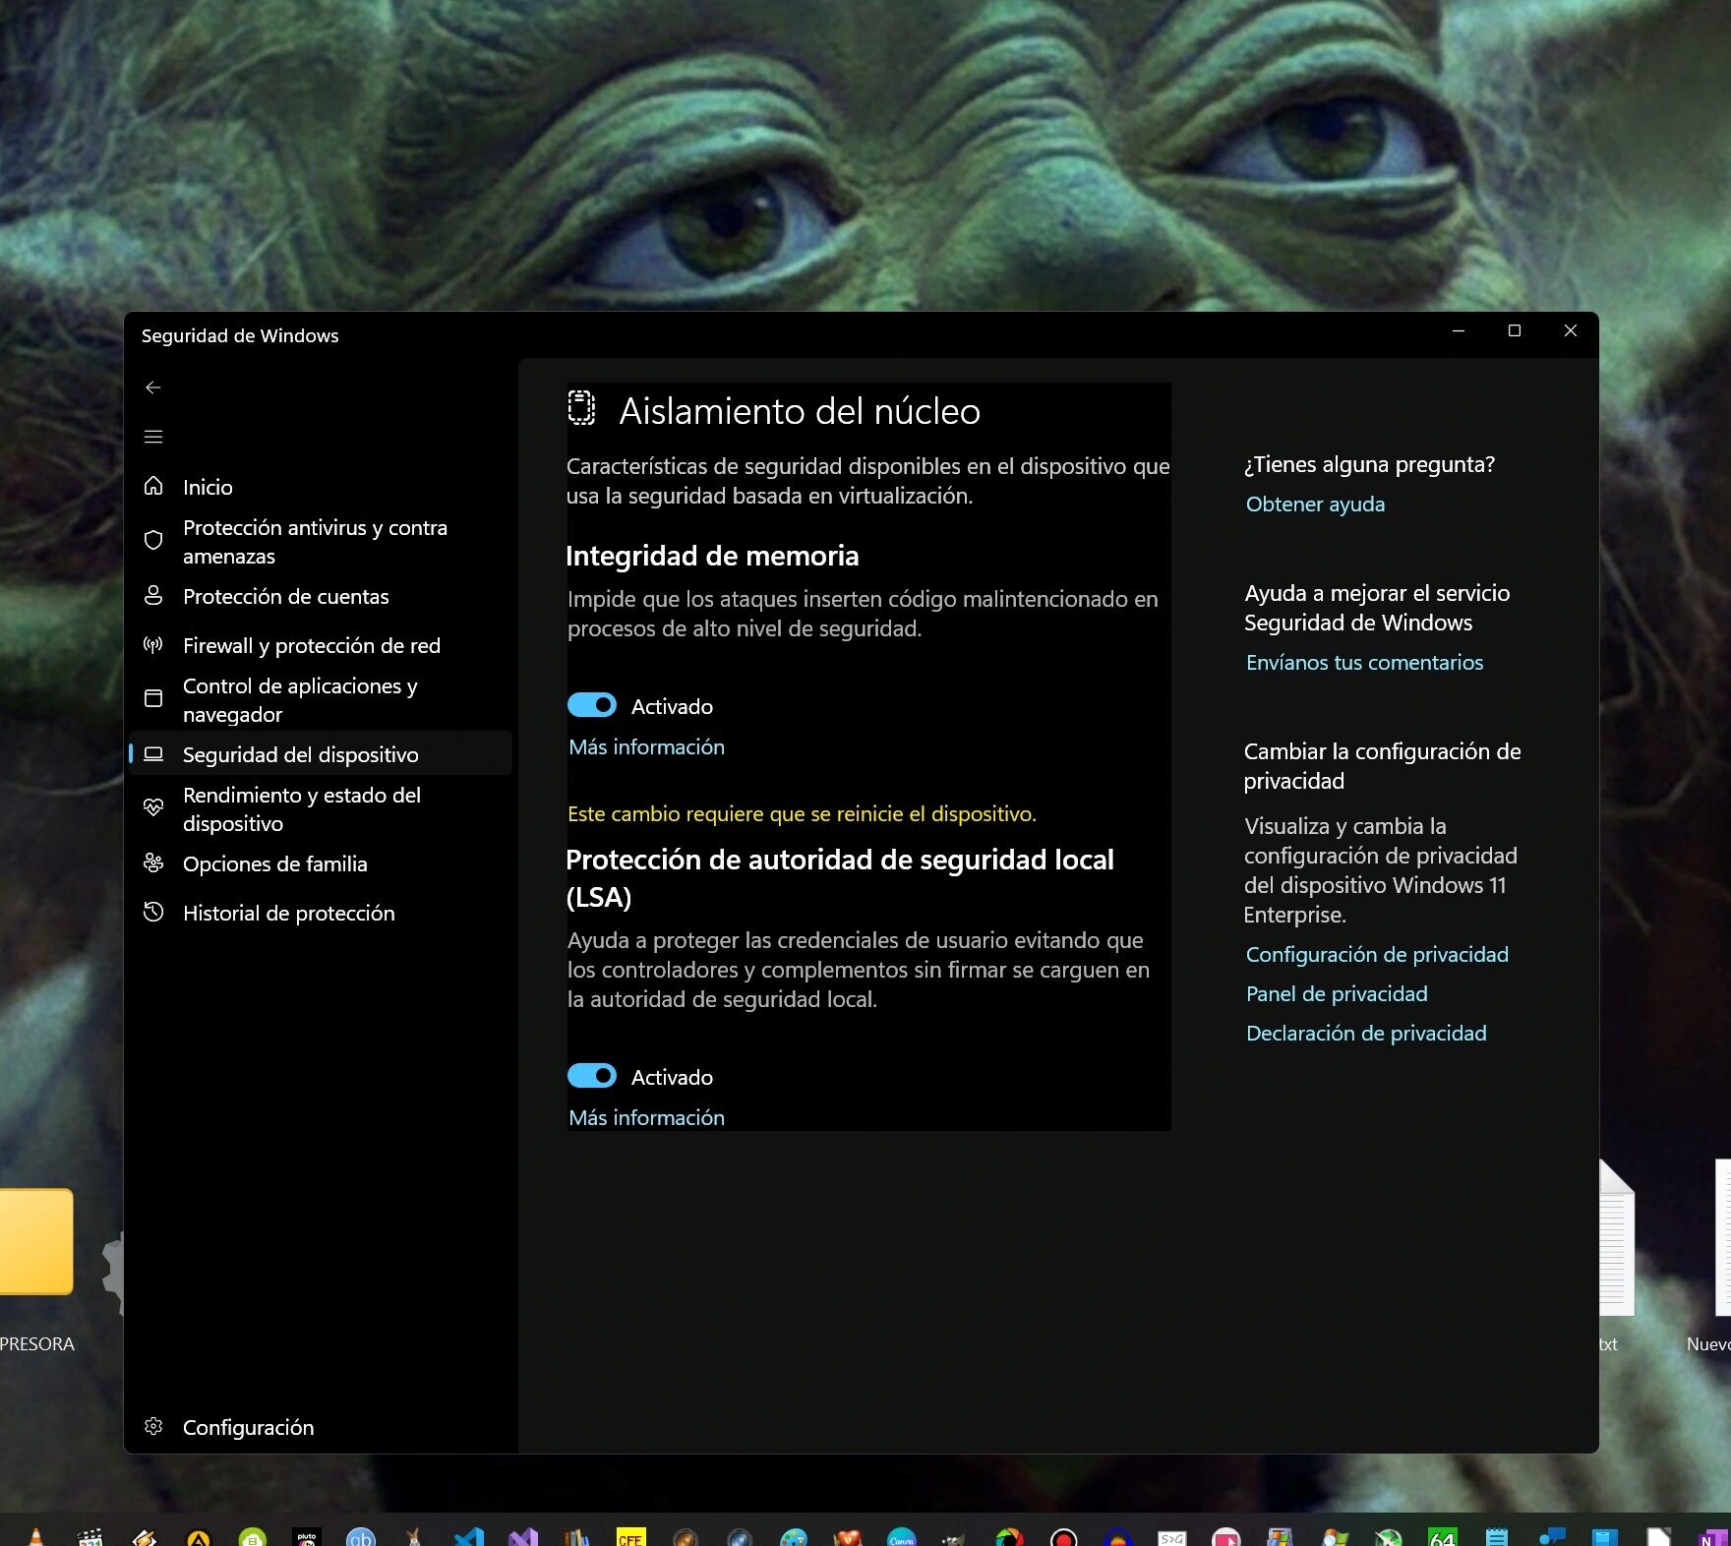Click the person icon for Protección de cuentas
Viewport: 1731px width, 1546px height.
tap(153, 596)
